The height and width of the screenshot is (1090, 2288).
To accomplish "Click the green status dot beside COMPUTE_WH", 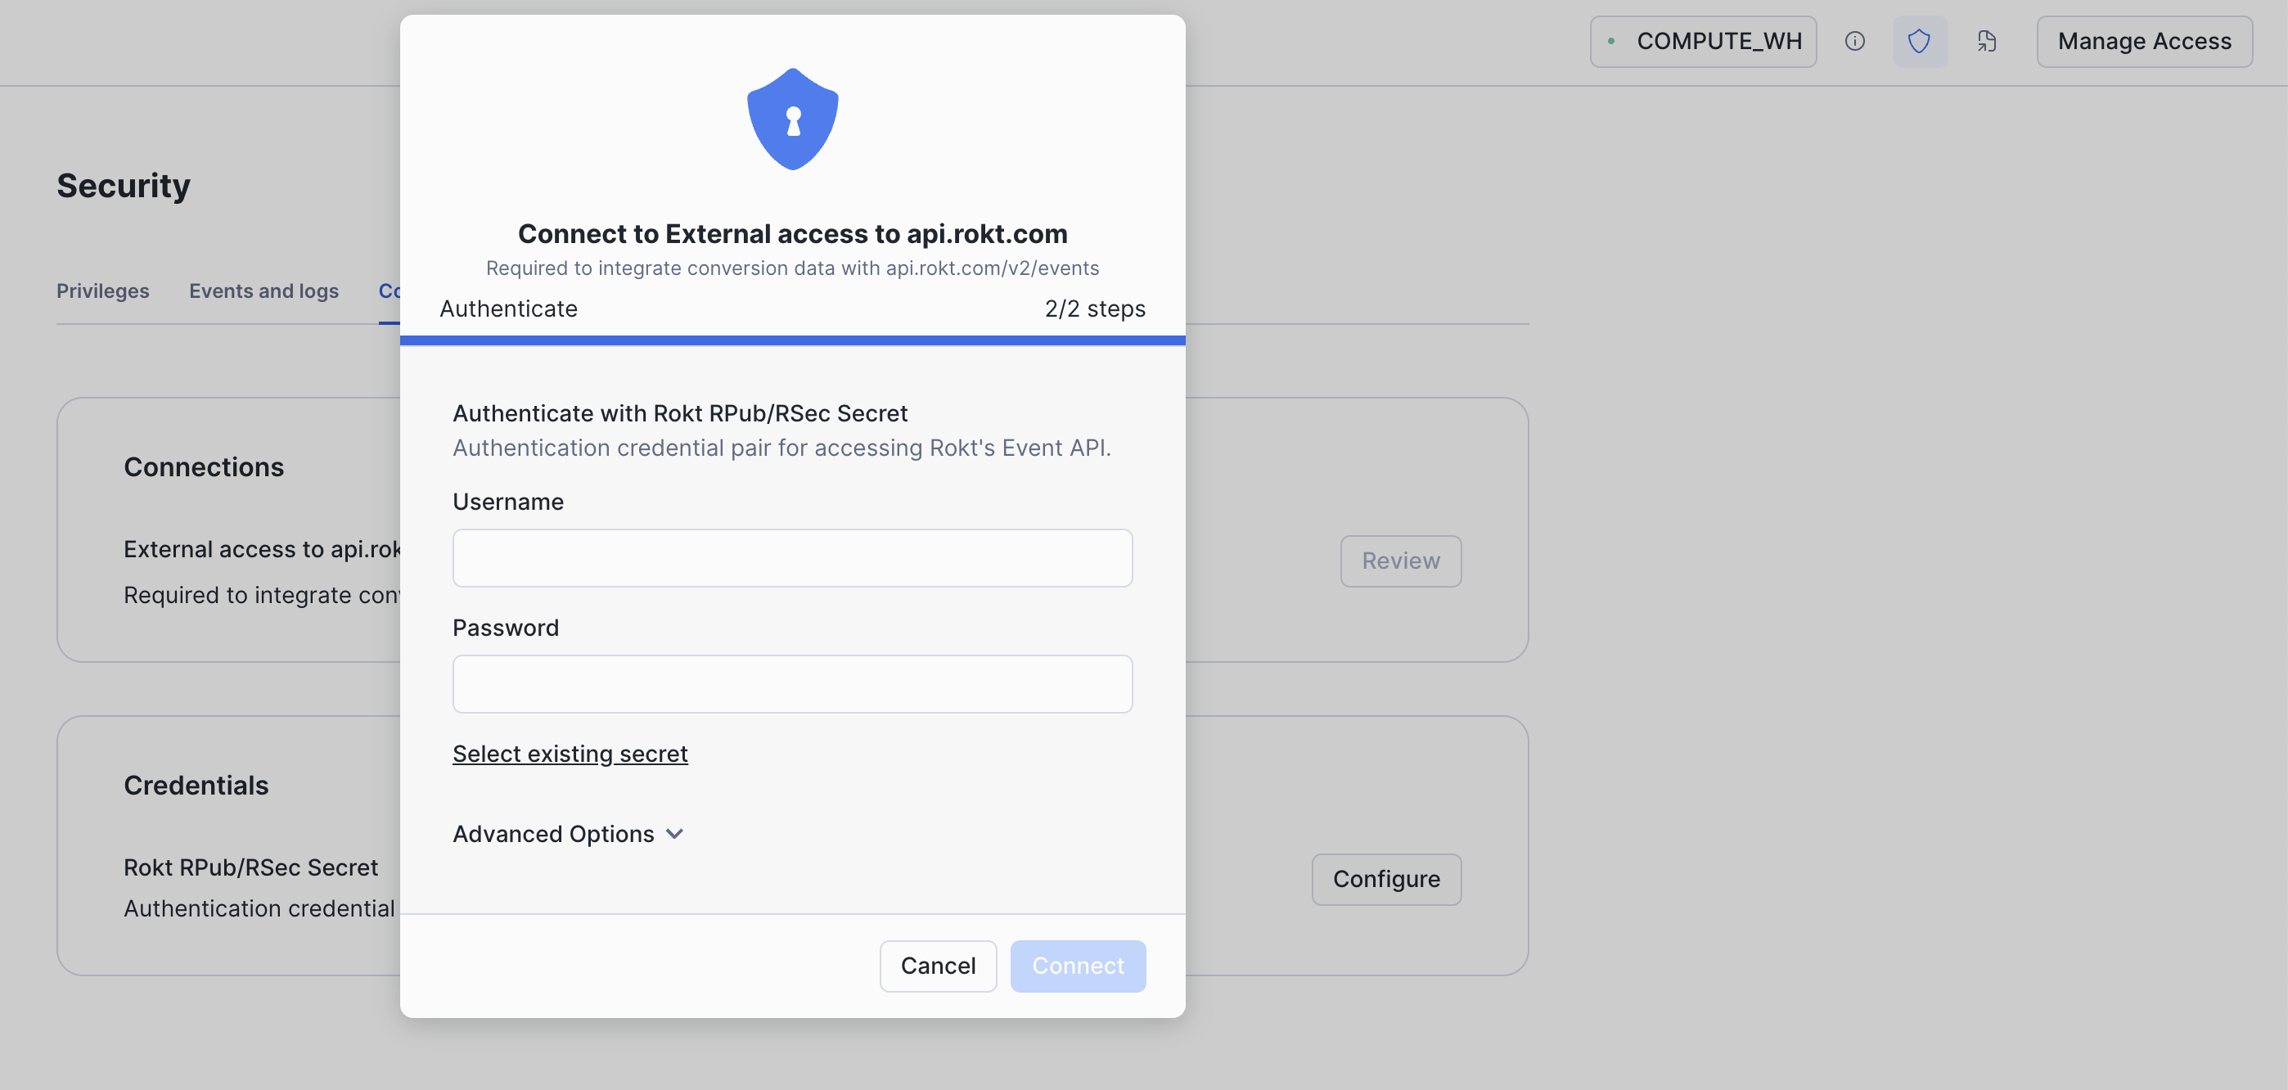I will coord(1611,41).
